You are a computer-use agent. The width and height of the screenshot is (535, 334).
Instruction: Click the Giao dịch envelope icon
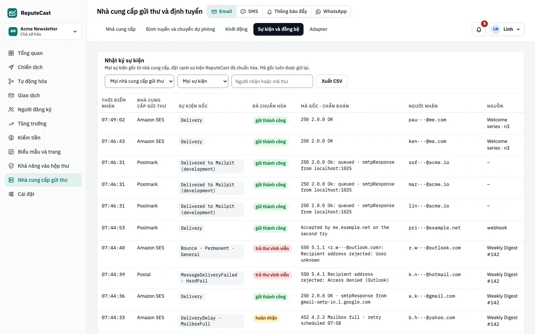pos(11,95)
